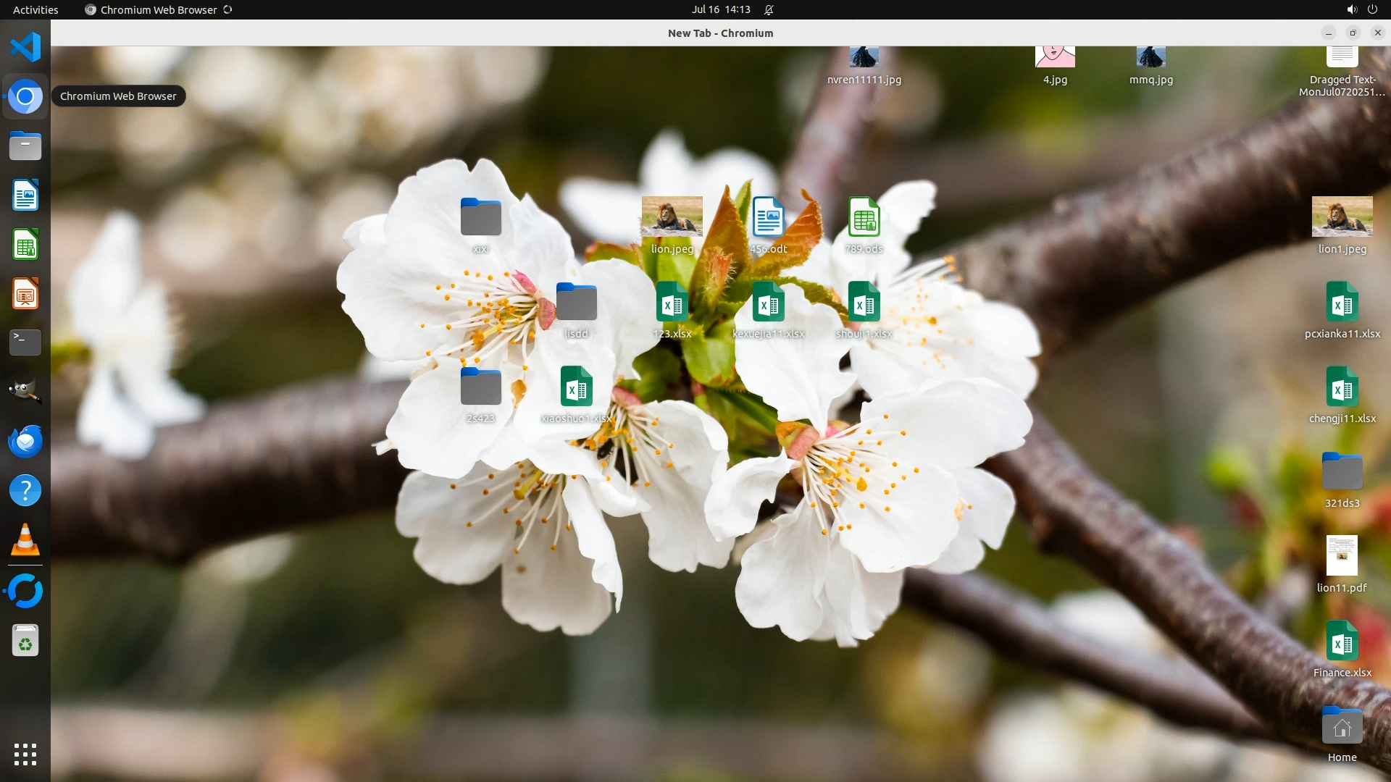The width and height of the screenshot is (1391, 782).
Task: Open the Files manager dock icon
Action: click(x=25, y=146)
